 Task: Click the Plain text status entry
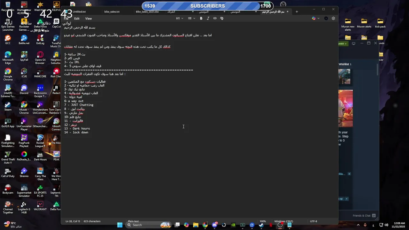pyautogui.click(x=133, y=221)
